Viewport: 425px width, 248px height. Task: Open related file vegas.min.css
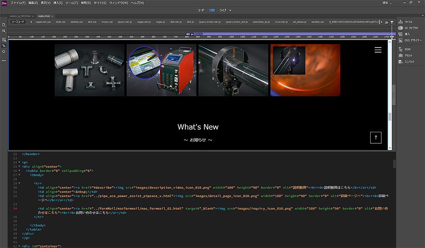[x=43, y=22]
